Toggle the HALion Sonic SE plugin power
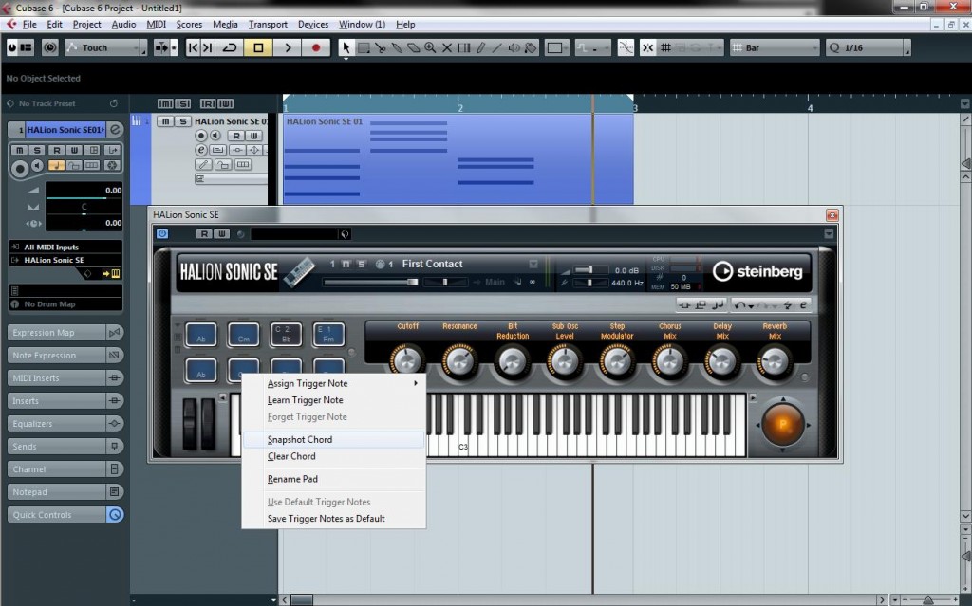The image size is (972, 606). [162, 233]
